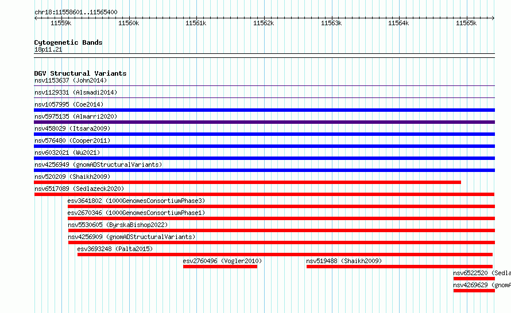Click the red bar under esv3641802
Image resolution: width=511 pixels, height=313 pixels.
pos(281,206)
